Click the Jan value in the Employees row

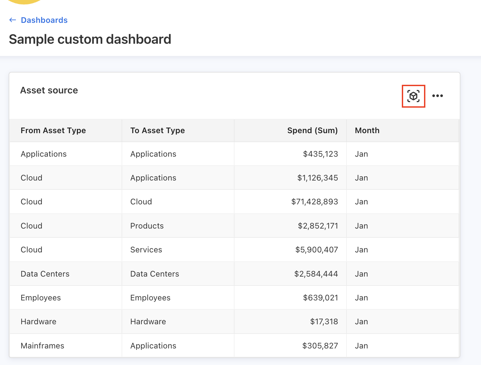[x=361, y=297]
